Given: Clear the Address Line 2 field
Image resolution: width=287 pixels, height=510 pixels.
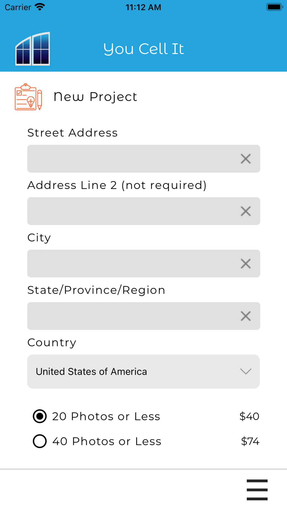Looking at the screenshot, I should click(x=246, y=211).
